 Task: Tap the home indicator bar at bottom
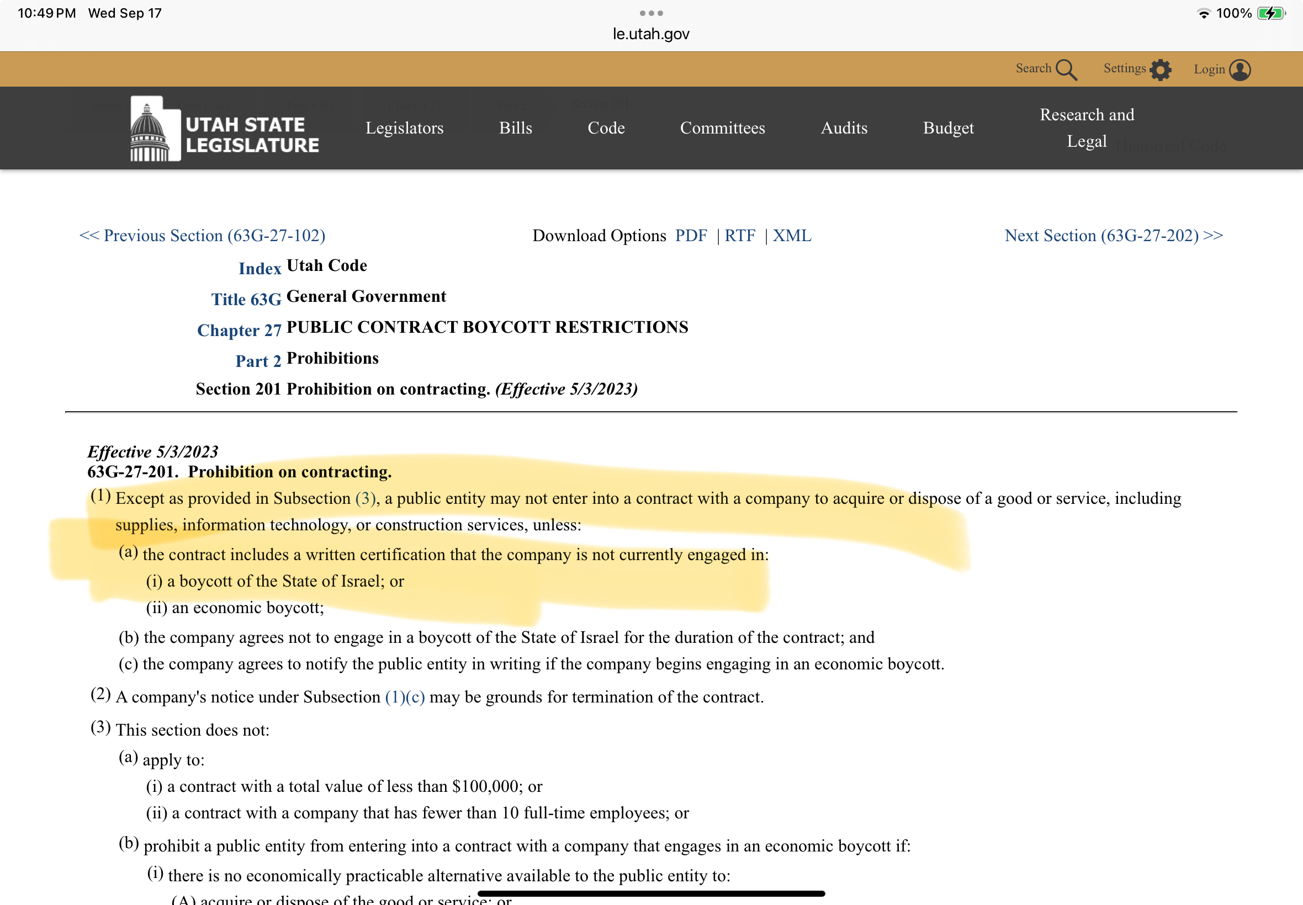coord(651,893)
